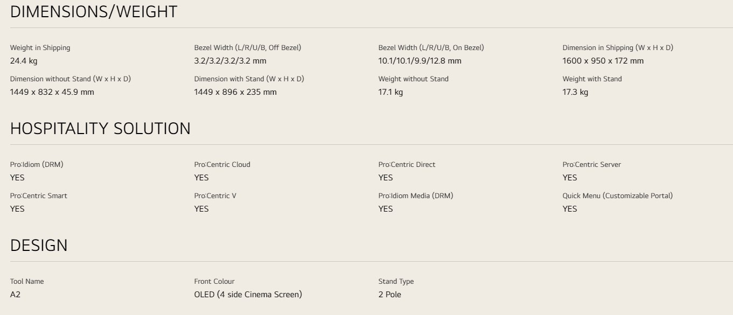
Task: Click Dimension with Stand label
Action: coord(249,79)
